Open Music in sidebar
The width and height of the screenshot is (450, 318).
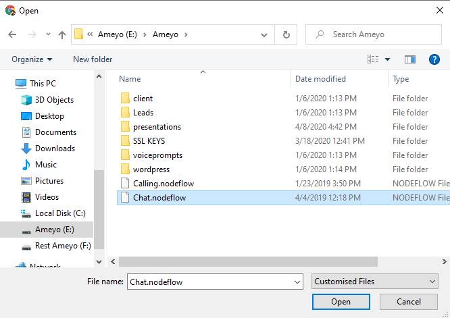pos(39,165)
